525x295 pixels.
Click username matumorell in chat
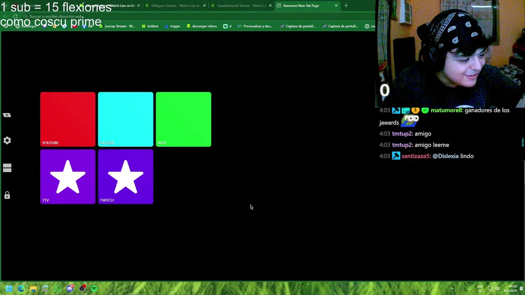click(447, 110)
